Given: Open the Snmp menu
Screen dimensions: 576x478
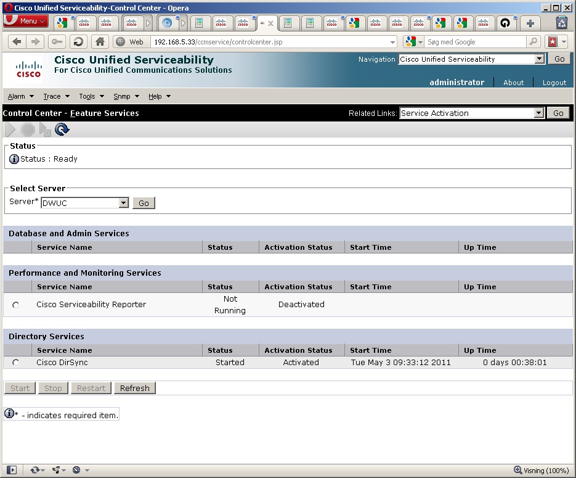Looking at the screenshot, I should coord(126,96).
